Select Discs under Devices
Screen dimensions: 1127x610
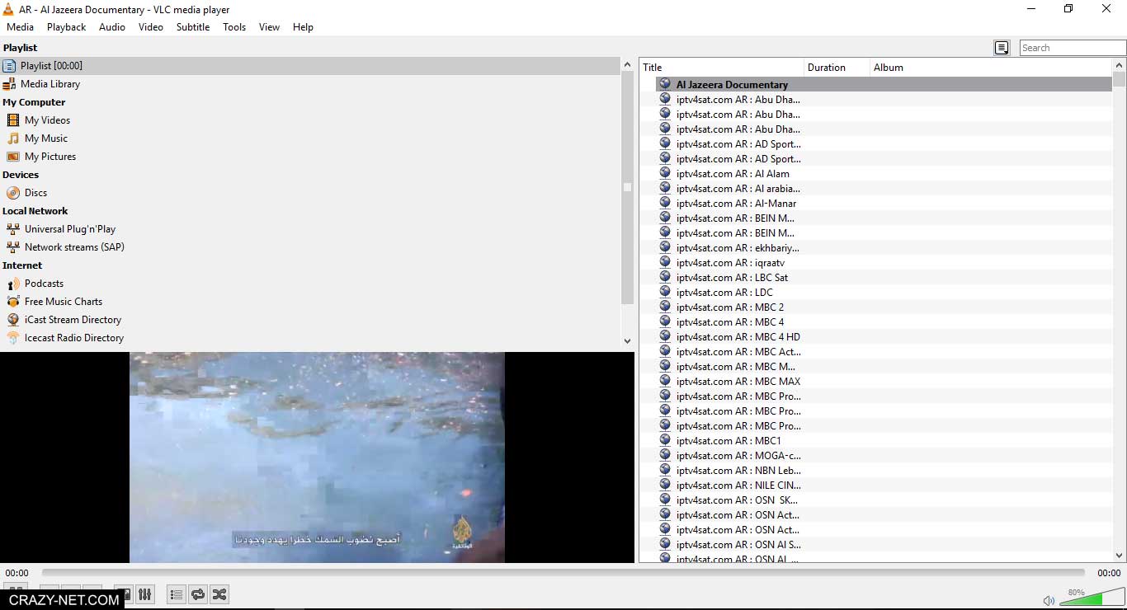[x=27, y=193]
